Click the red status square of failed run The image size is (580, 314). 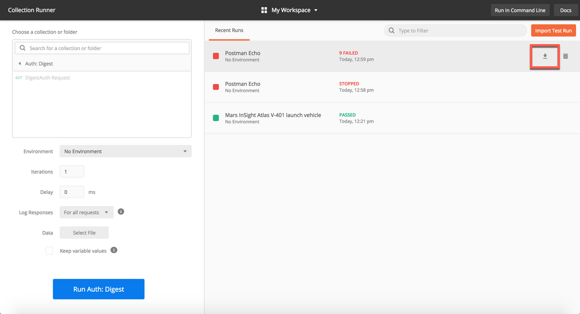click(216, 56)
